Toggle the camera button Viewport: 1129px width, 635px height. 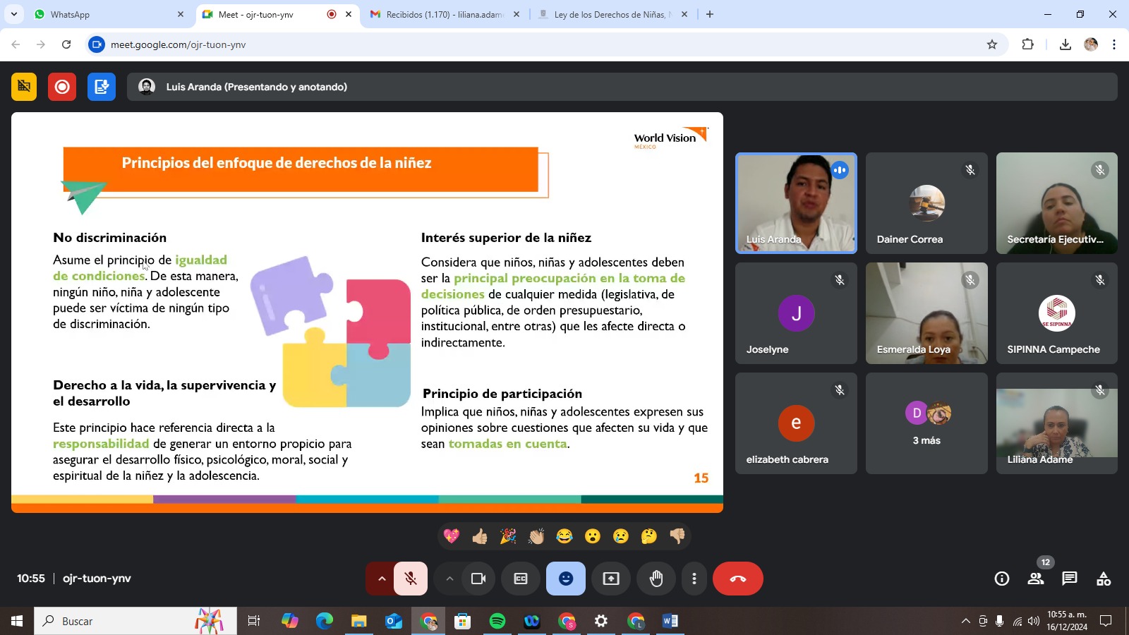[x=478, y=579]
